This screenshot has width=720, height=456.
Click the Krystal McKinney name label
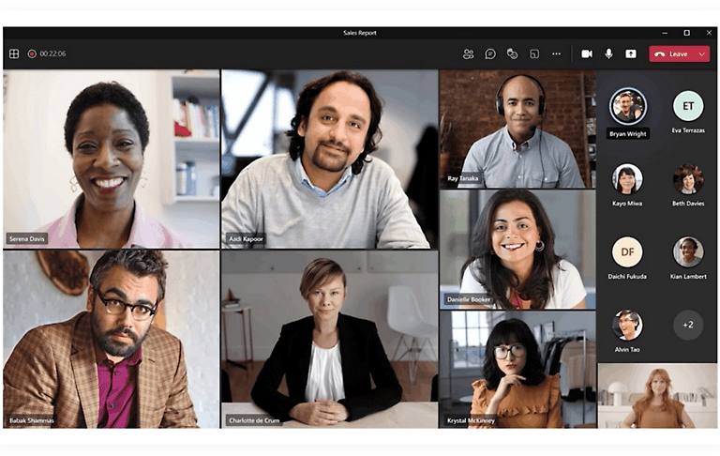(x=471, y=420)
